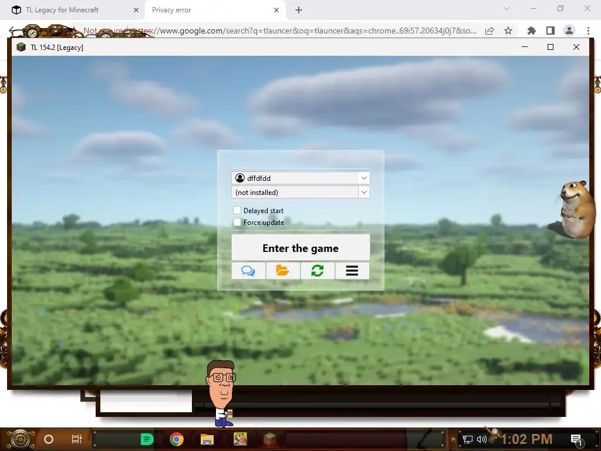601x451 pixels.
Task: Open a new Chrome tab
Action: click(x=299, y=10)
